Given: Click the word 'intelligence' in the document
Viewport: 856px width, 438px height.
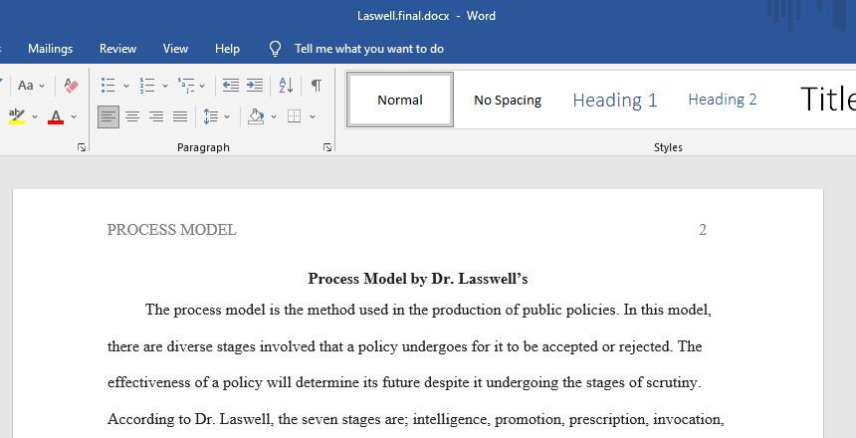Looking at the screenshot, I should point(451,419).
